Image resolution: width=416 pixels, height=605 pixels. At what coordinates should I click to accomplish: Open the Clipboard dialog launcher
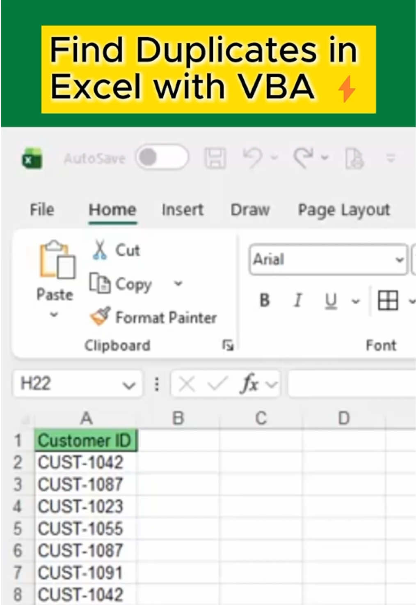point(228,345)
